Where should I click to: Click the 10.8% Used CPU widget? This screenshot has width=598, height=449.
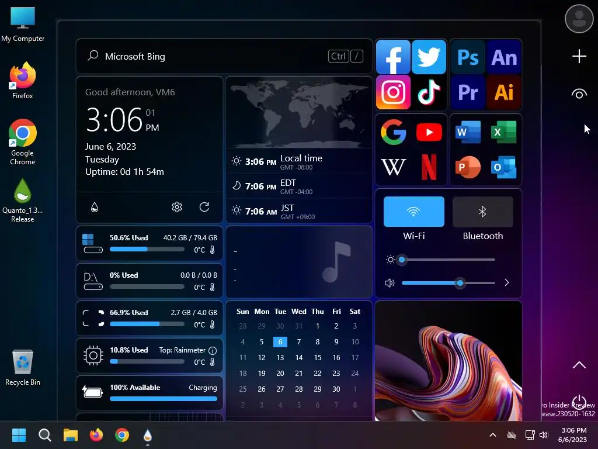149,355
